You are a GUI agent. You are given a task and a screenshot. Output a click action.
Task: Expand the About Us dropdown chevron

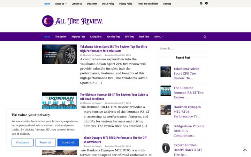66,4
